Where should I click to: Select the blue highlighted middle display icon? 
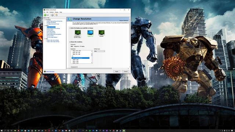90,33
